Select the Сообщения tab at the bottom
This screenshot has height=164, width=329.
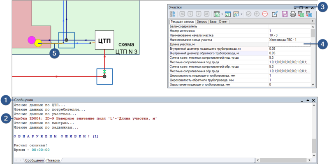tap(35, 160)
